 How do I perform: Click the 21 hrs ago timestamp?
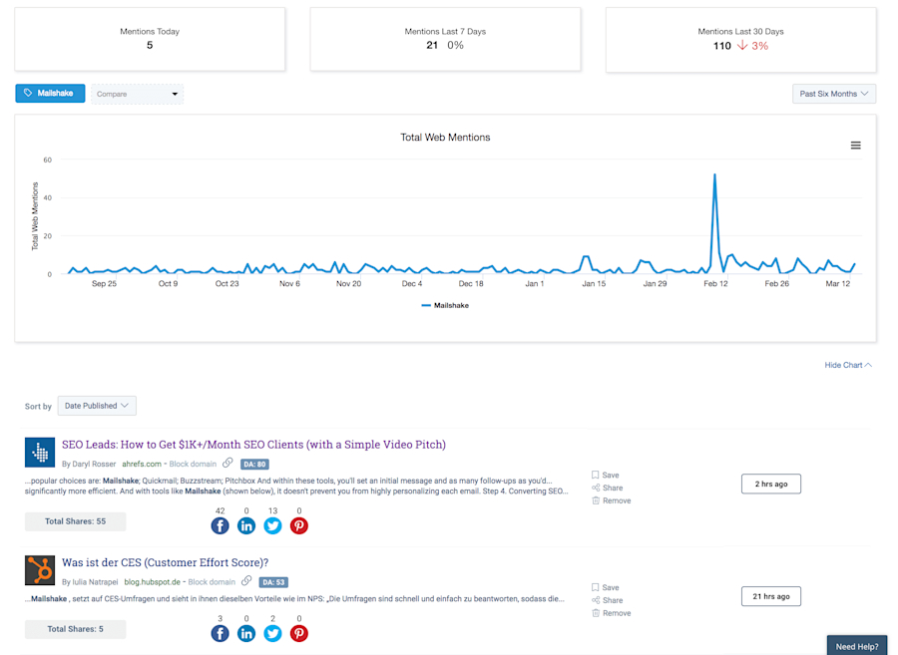click(771, 596)
